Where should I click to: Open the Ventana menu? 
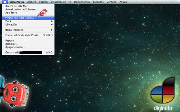(112, 2)
